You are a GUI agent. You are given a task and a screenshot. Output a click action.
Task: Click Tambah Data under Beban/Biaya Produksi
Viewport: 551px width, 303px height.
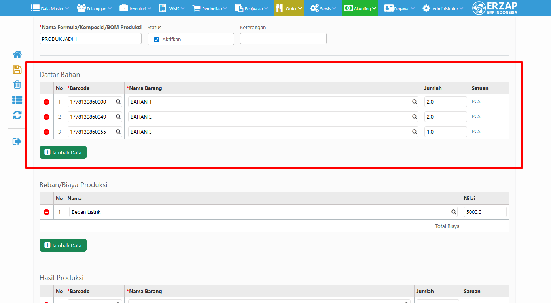coord(63,245)
